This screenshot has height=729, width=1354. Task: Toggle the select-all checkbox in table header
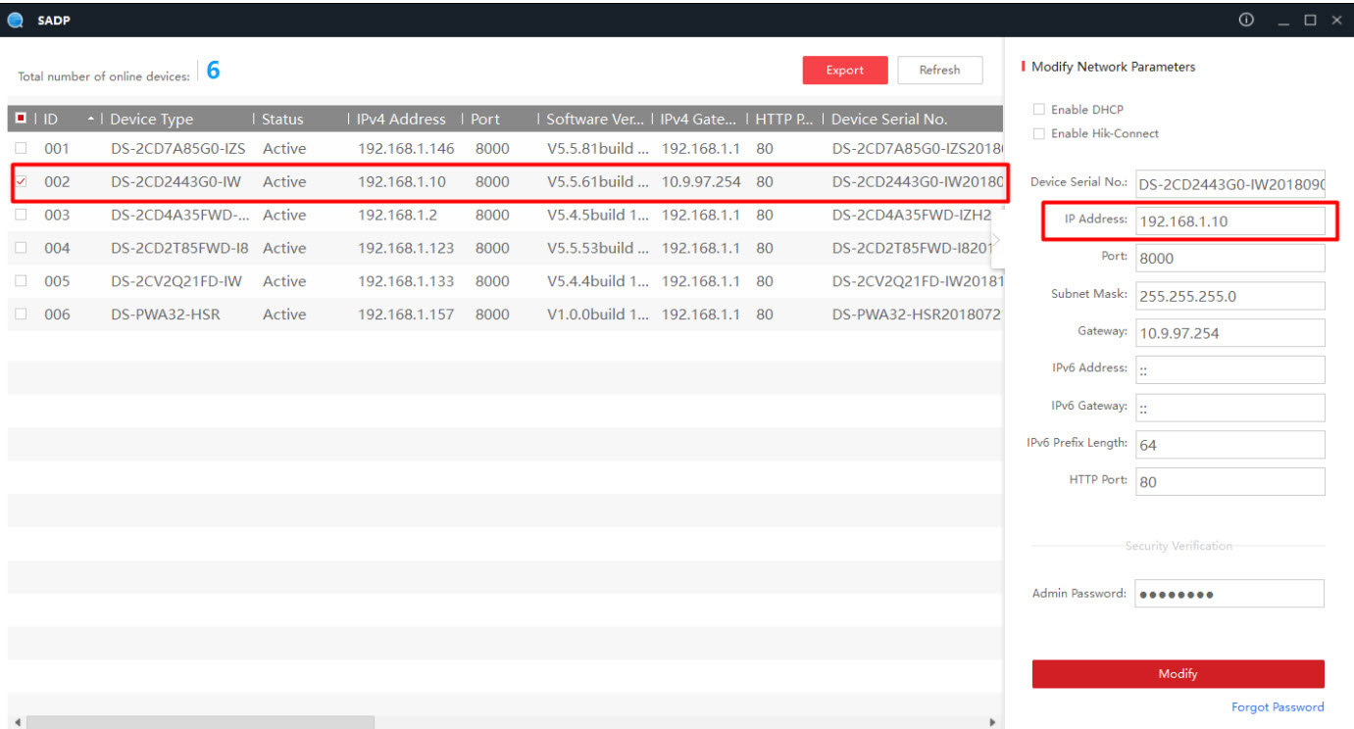(21, 119)
